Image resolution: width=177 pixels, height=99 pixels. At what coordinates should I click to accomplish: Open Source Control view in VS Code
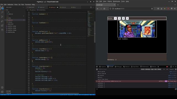(2, 17)
